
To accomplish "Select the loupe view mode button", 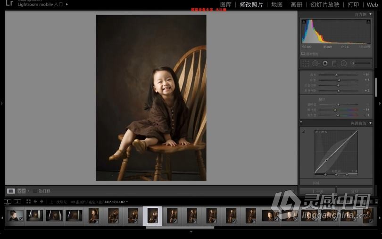I will (11, 191).
